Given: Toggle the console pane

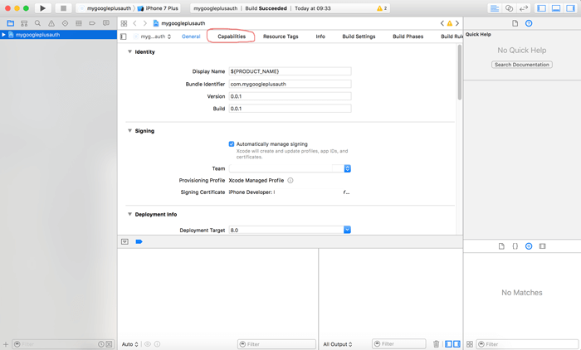Looking at the screenshot, I should tap(456, 344).
